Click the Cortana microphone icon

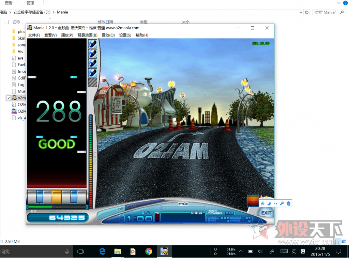pos(67,252)
